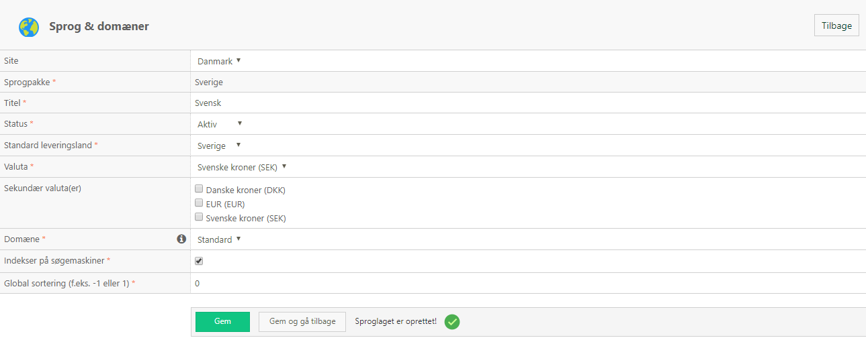Open the Valuta dropdown with Svenske kroner
The image size is (866, 338).
(242, 167)
